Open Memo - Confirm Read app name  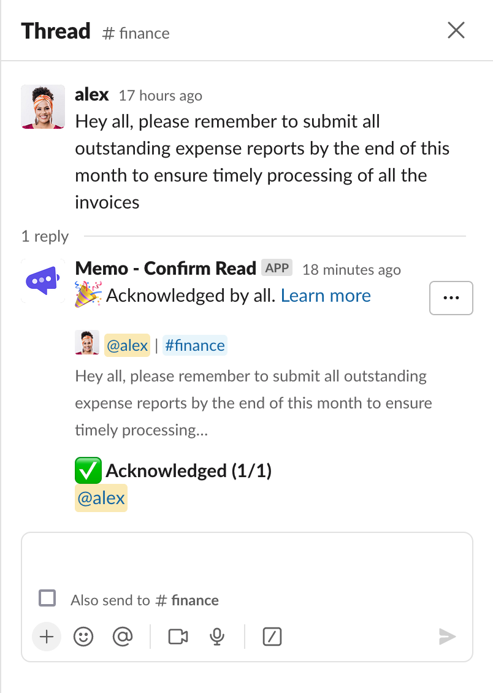pos(166,268)
